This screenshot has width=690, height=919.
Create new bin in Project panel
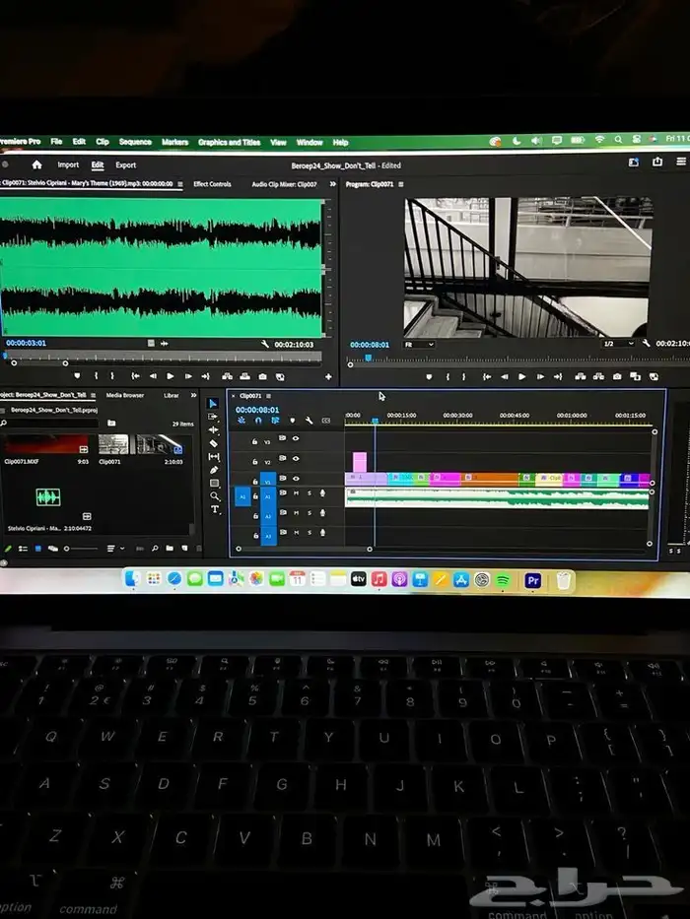[x=170, y=549]
